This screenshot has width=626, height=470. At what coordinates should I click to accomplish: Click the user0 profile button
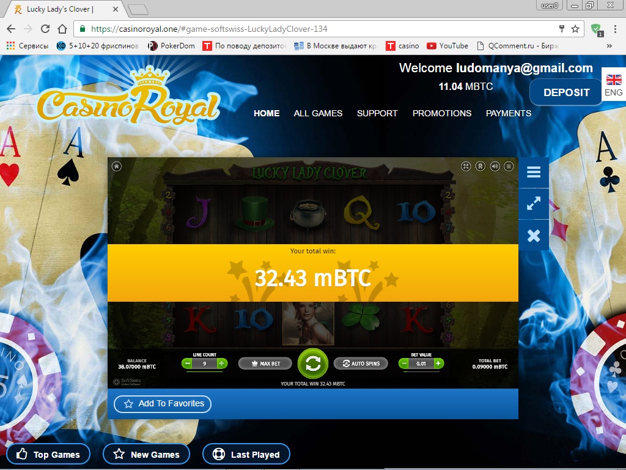click(550, 5)
